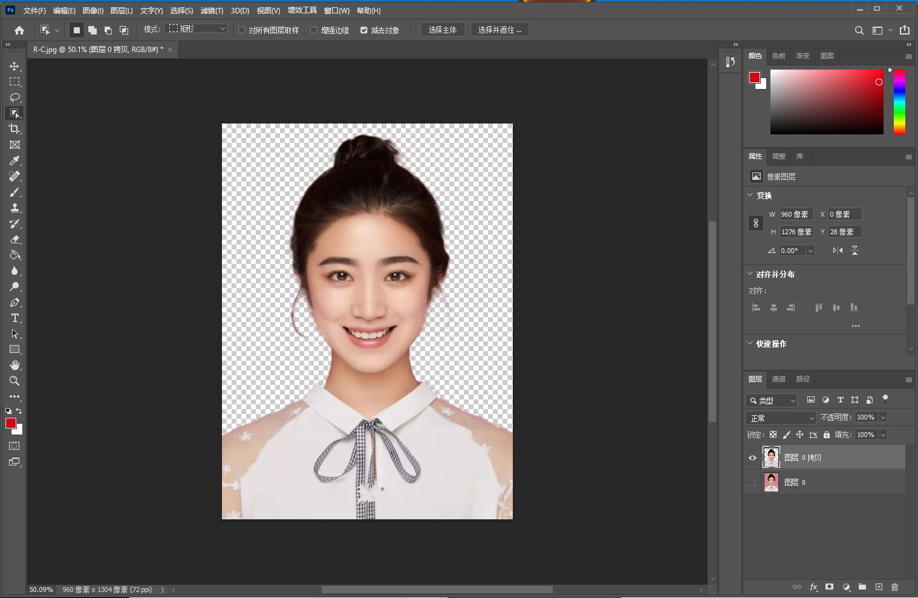The image size is (918, 598).
Task: Hide the 图层 0 拷贝 layer
Action: tap(752, 458)
